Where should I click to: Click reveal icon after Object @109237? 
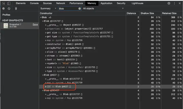click(83, 25)
